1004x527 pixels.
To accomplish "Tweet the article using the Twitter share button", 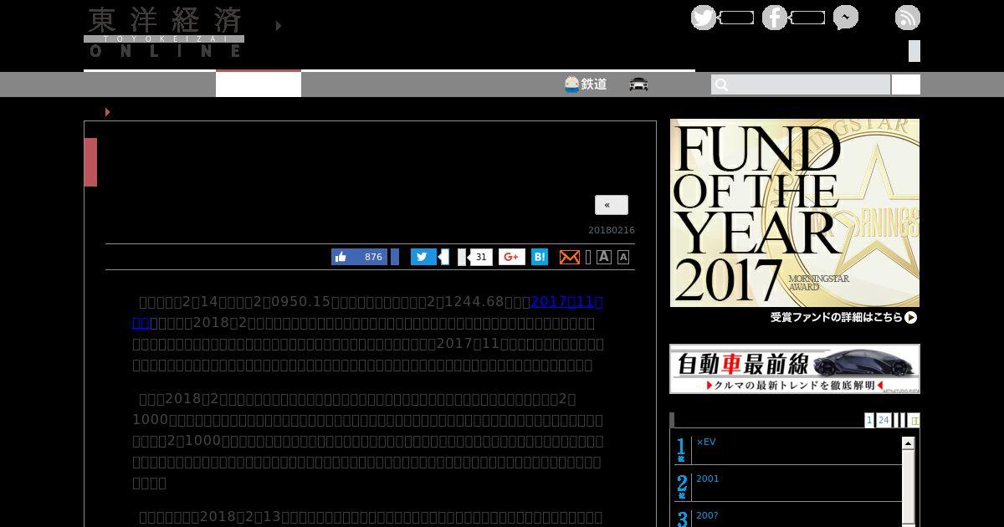I will point(423,257).
